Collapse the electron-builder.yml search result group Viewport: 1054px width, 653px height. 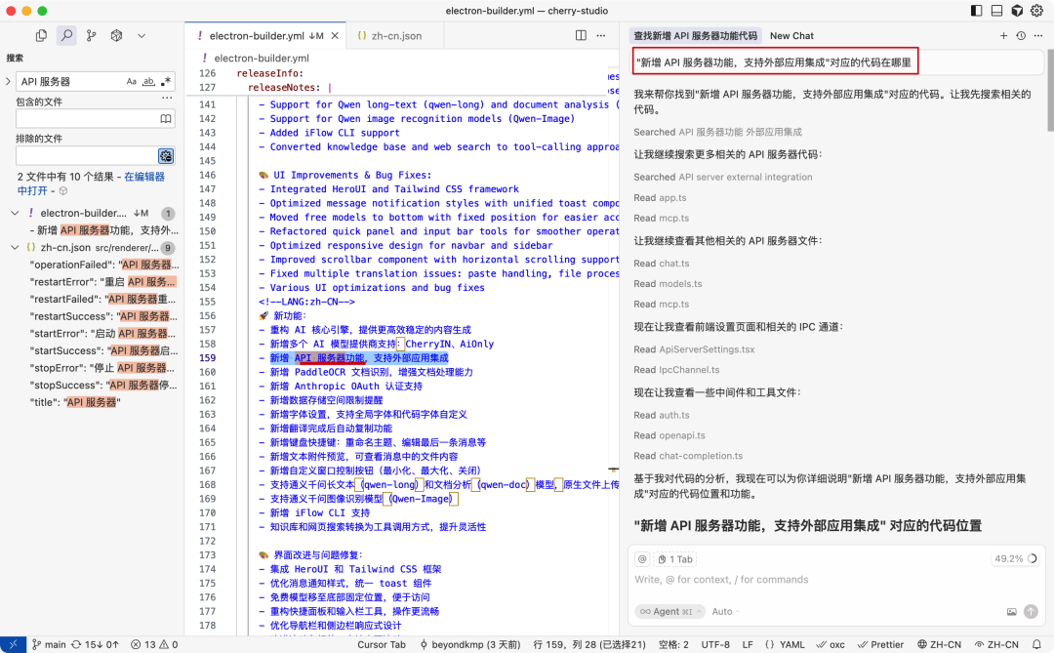15,213
